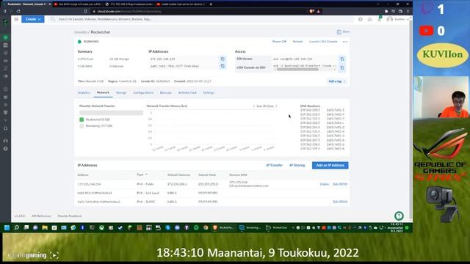Click the Linode logo in the sidebar
This screenshot has height=264, width=470.
pos(5,22)
